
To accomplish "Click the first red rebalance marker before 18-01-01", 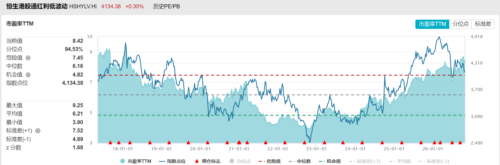I will [x=110, y=142].
